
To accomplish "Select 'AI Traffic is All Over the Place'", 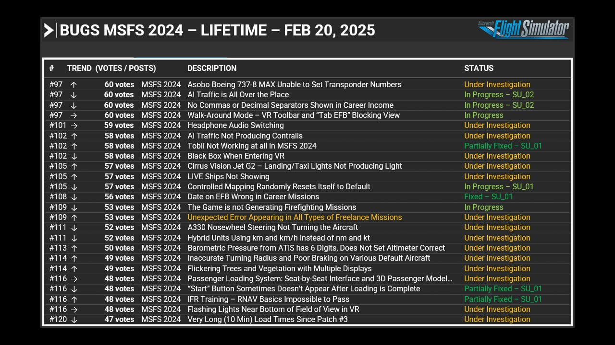I will 238,95.
